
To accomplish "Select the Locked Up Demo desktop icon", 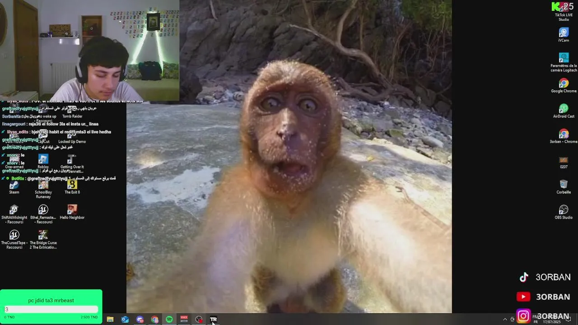I will point(72,136).
